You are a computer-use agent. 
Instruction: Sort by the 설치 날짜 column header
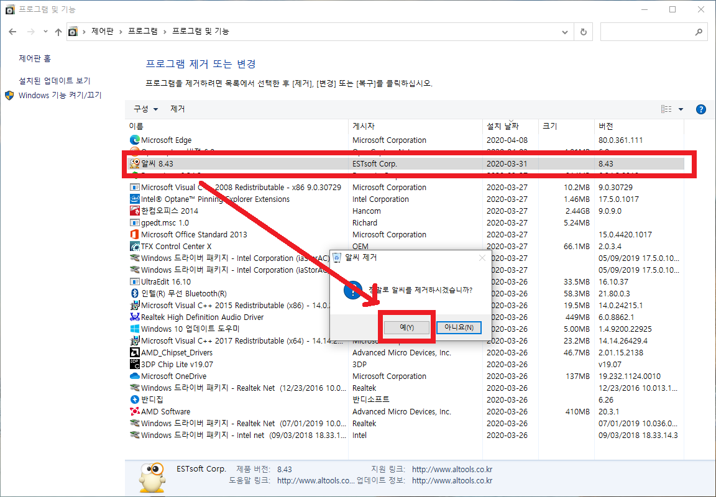click(511, 126)
